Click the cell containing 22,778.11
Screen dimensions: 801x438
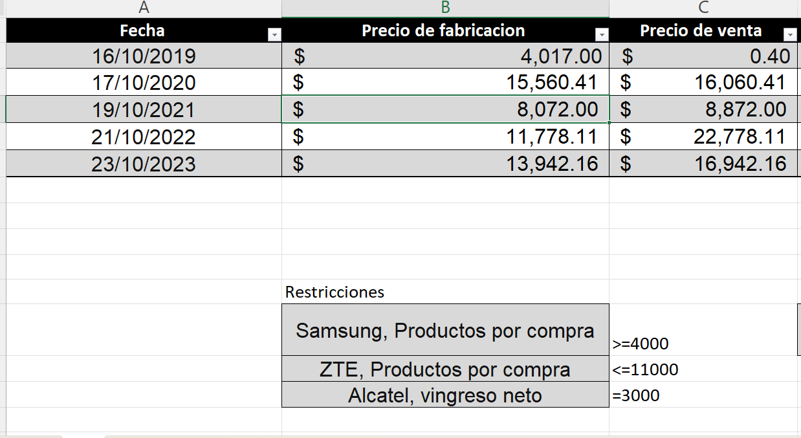705,137
